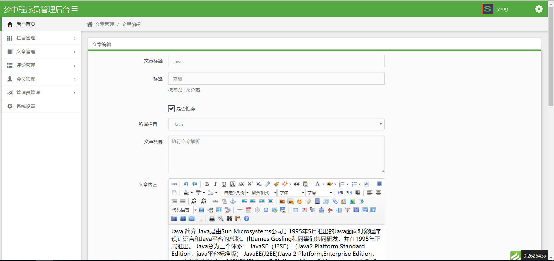Click the redo arrow in editor toolbar

click(x=195, y=184)
